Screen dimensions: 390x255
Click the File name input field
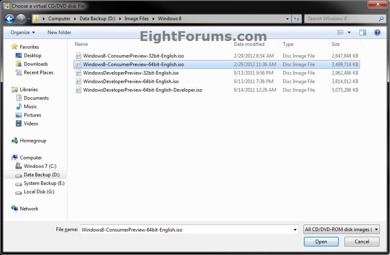pos(186,230)
